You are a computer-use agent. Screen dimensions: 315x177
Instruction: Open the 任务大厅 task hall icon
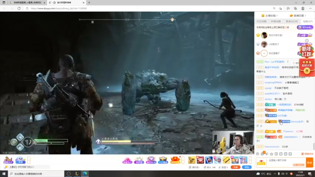8,160
